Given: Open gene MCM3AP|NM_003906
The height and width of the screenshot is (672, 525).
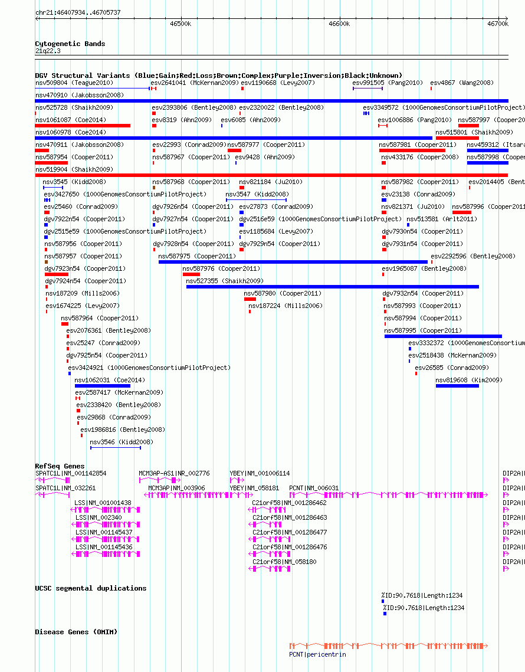Looking at the screenshot, I should pos(176,488).
